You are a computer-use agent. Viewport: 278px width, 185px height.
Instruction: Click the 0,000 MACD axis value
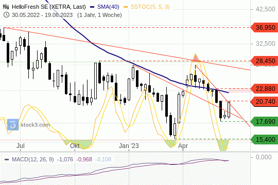click(x=264, y=157)
